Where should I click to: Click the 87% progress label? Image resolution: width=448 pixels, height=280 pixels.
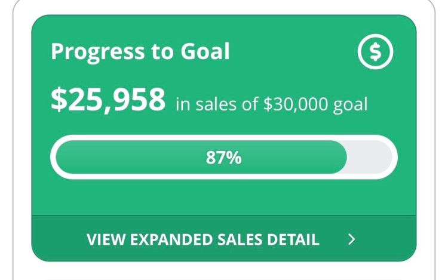tap(223, 158)
